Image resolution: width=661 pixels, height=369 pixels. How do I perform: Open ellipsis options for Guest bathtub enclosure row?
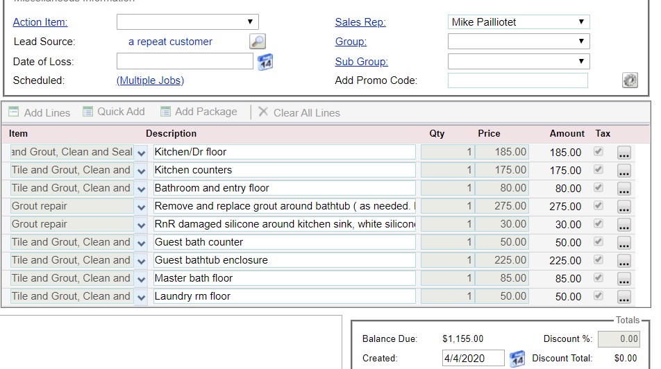click(624, 261)
